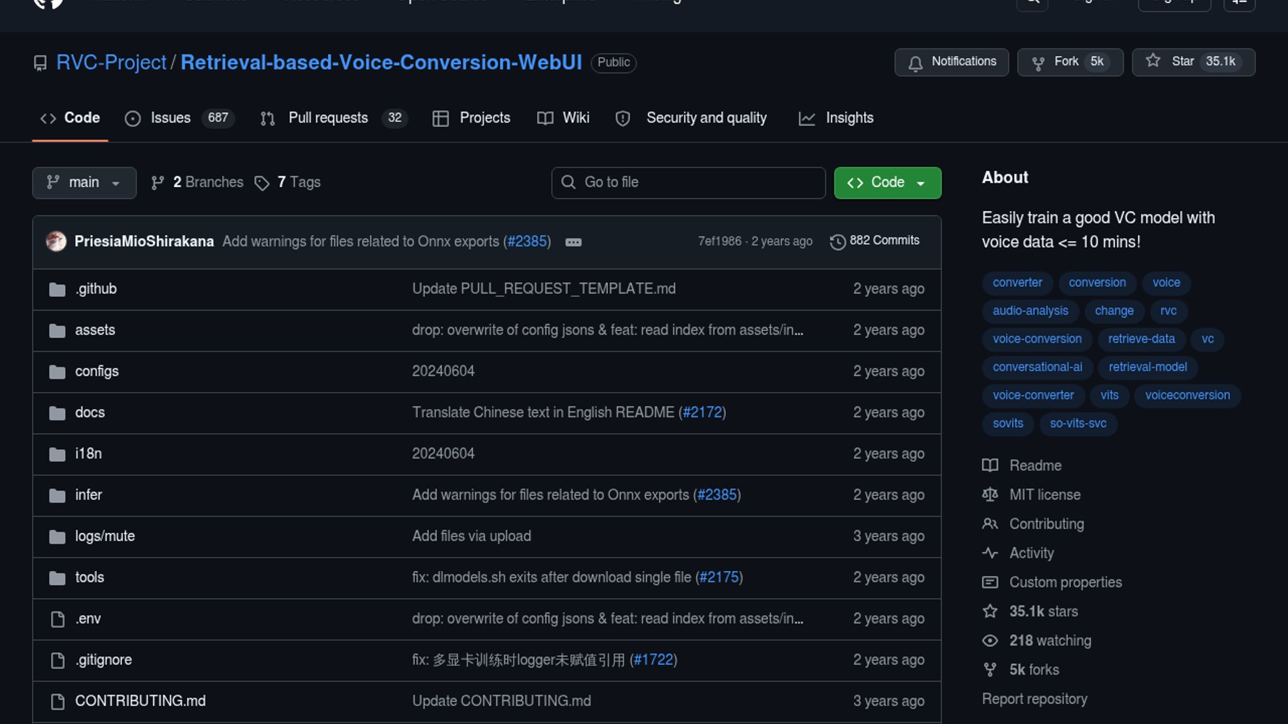The height and width of the screenshot is (724, 1288).
Task: Select the voice-conversion topic tag
Action: (x=1036, y=339)
